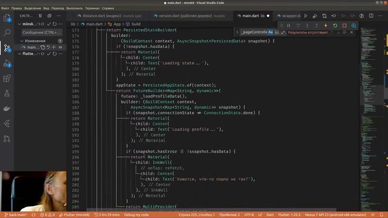
Task: Open the Docker whale icon in activity bar
Action: tap(7, 108)
